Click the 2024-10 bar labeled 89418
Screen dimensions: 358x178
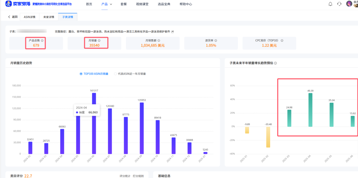(158, 137)
